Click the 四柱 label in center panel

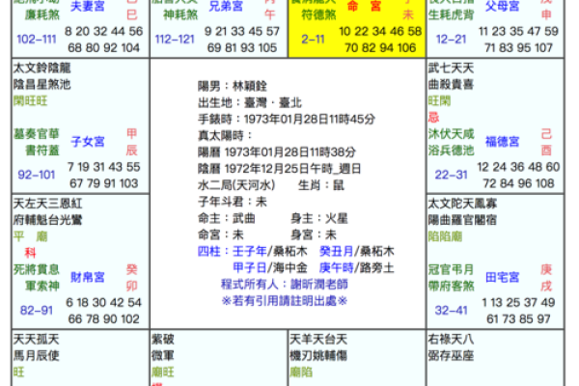(207, 250)
